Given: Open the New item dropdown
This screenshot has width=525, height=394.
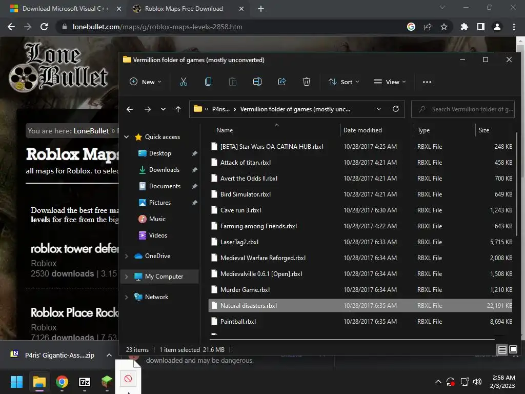Looking at the screenshot, I should click(146, 82).
